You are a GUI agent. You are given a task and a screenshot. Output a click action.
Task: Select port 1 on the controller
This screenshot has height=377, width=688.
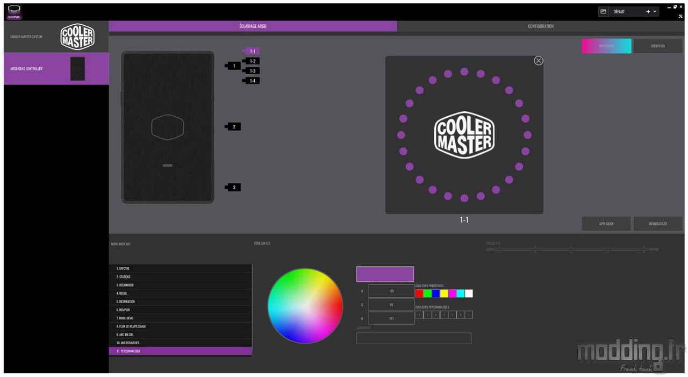[x=233, y=66]
